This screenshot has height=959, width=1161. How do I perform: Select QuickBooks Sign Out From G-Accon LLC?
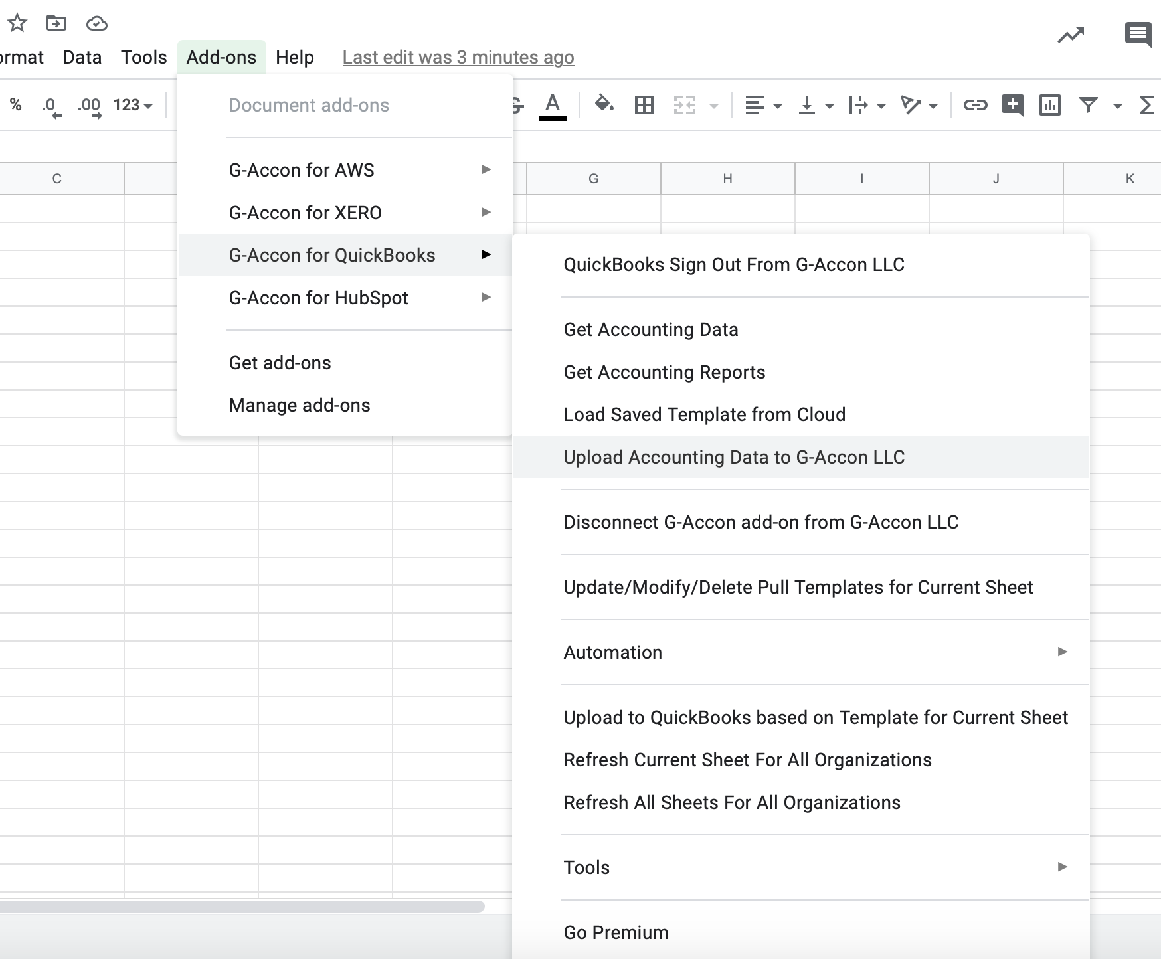coord(801,264)
